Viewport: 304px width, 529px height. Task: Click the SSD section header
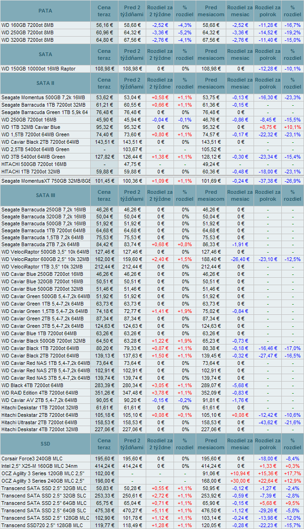coord(45,444)
